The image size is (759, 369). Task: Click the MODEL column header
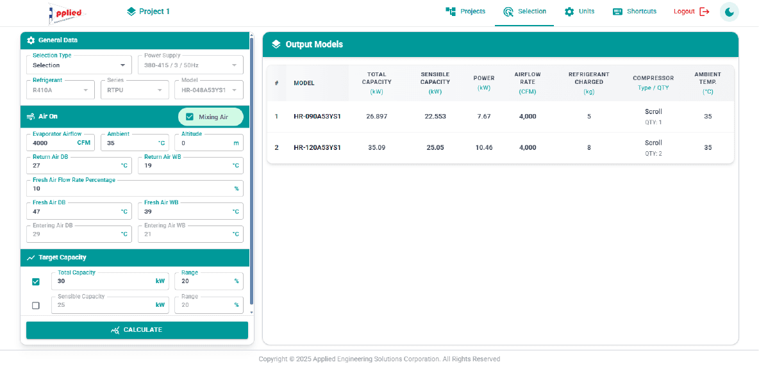pyautogui.click(x=304, y=83)
